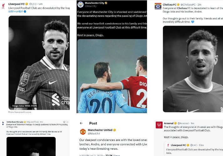
Task: Open Manchester City profile avatar
Action: [80, 5]
